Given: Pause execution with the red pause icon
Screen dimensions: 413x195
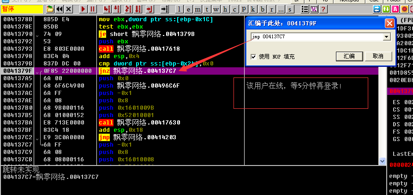Looking at the screenshot, I should point(92,9).
